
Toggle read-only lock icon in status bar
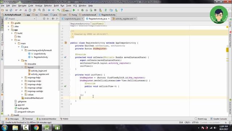(225, 122)
